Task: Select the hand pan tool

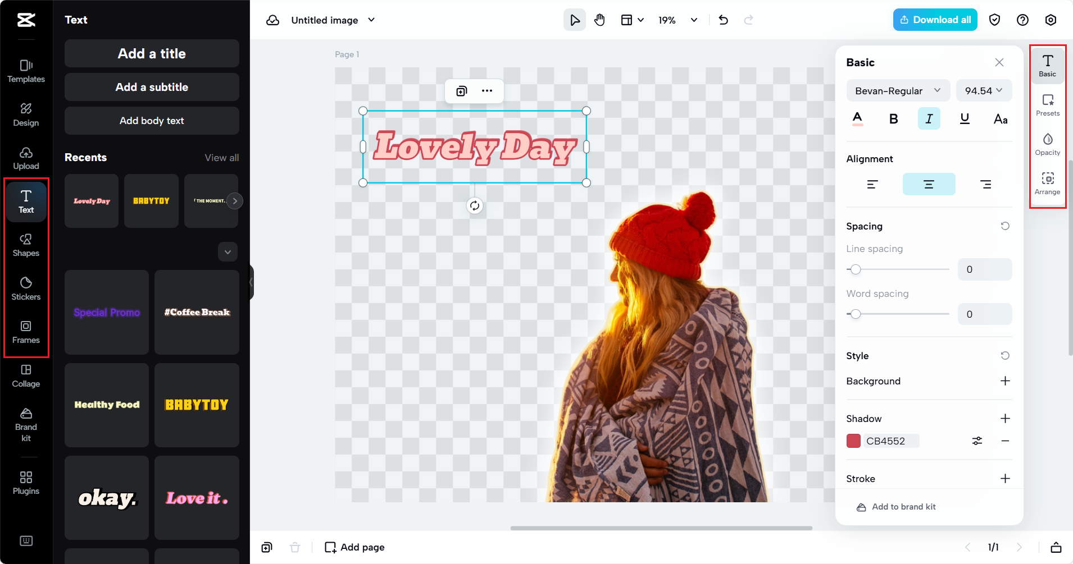Action: (599, 20)
